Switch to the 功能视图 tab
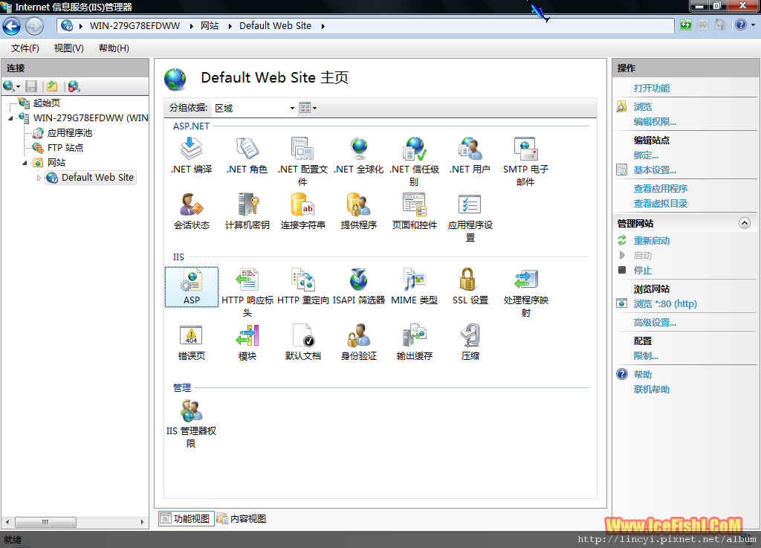 coord(187,518)
